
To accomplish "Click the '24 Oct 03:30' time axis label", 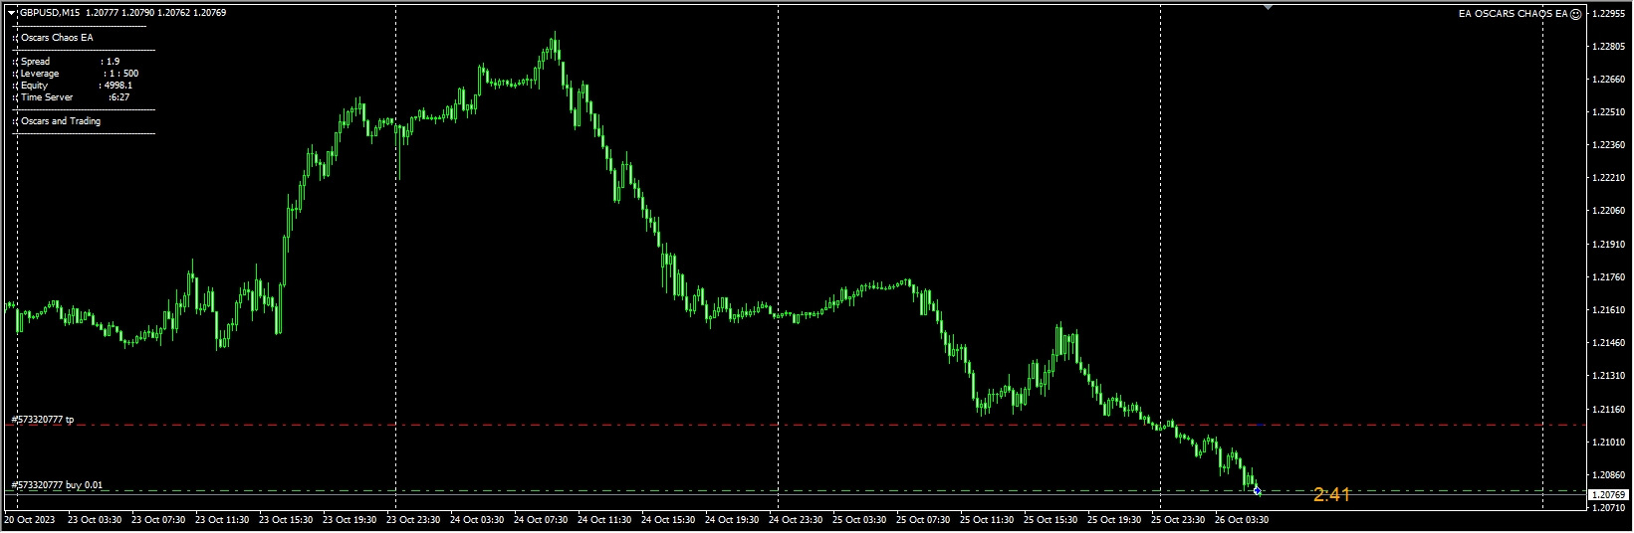I will pos(477,519).
